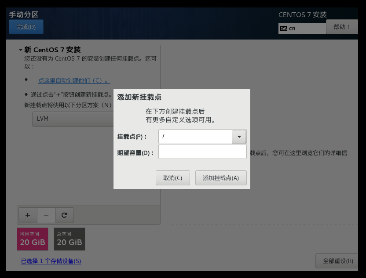This screenshot has width=366, height=278.
Task: Focus the 期望容量(D) input field
Action: (202, 152)
